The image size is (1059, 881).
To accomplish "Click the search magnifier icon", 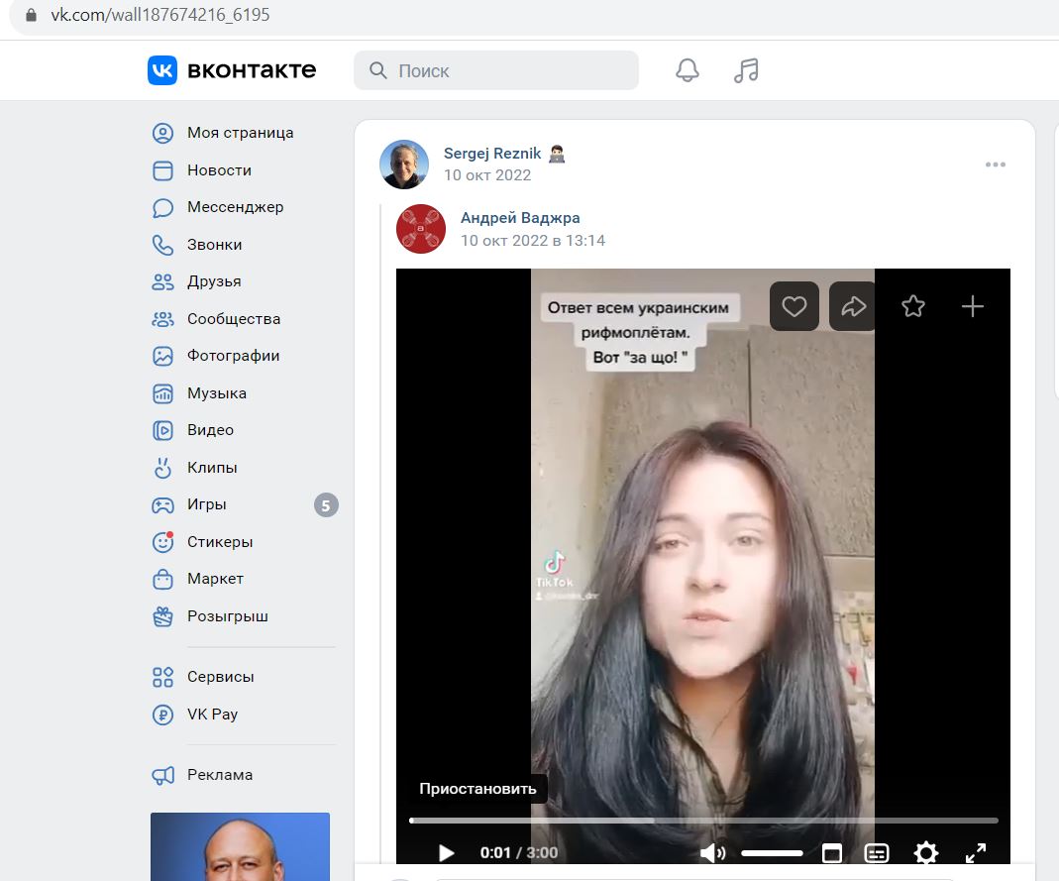I will (378, 70).
